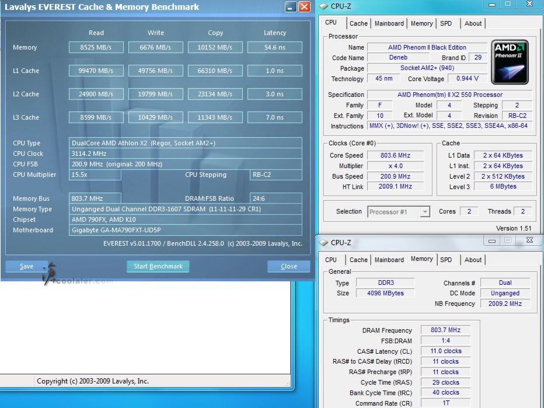
Task: Click the top CPU-Z title bar app icon
Action: point(323,6)
